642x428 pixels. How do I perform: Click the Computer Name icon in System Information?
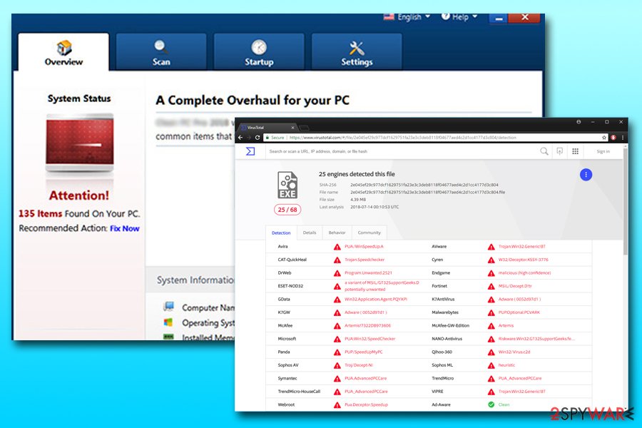[x=168, y=306]
